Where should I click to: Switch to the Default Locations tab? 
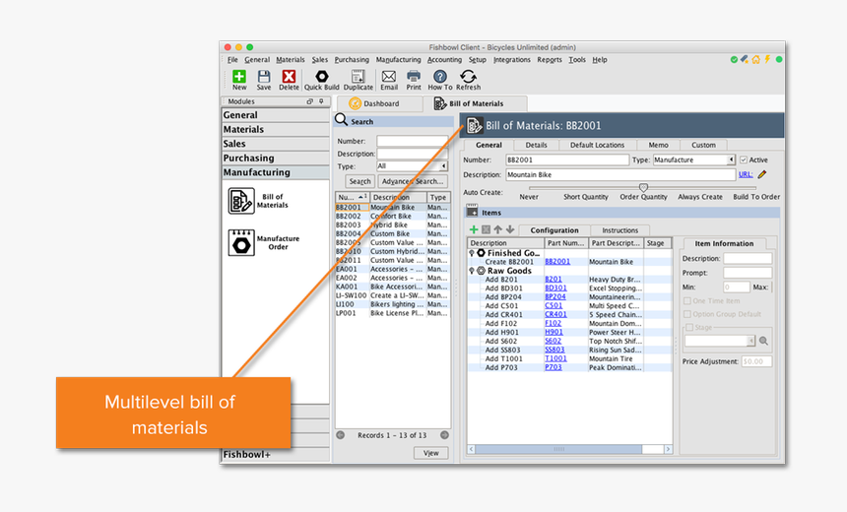tap(596, 145)
